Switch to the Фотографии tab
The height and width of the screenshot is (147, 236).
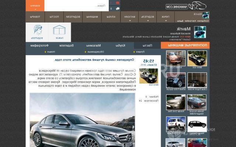point(39,45)
